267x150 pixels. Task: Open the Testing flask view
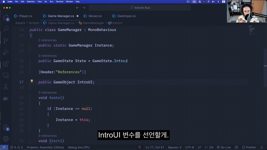(5, 87)
